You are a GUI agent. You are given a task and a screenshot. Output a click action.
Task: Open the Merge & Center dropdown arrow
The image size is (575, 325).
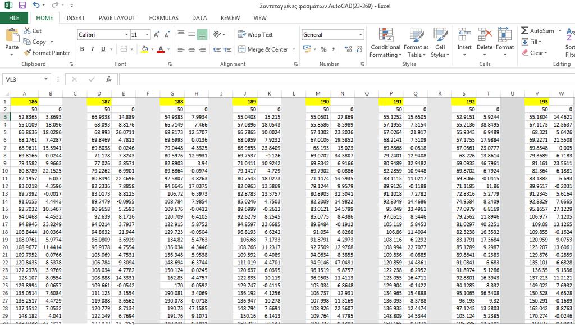pos(294,49)
